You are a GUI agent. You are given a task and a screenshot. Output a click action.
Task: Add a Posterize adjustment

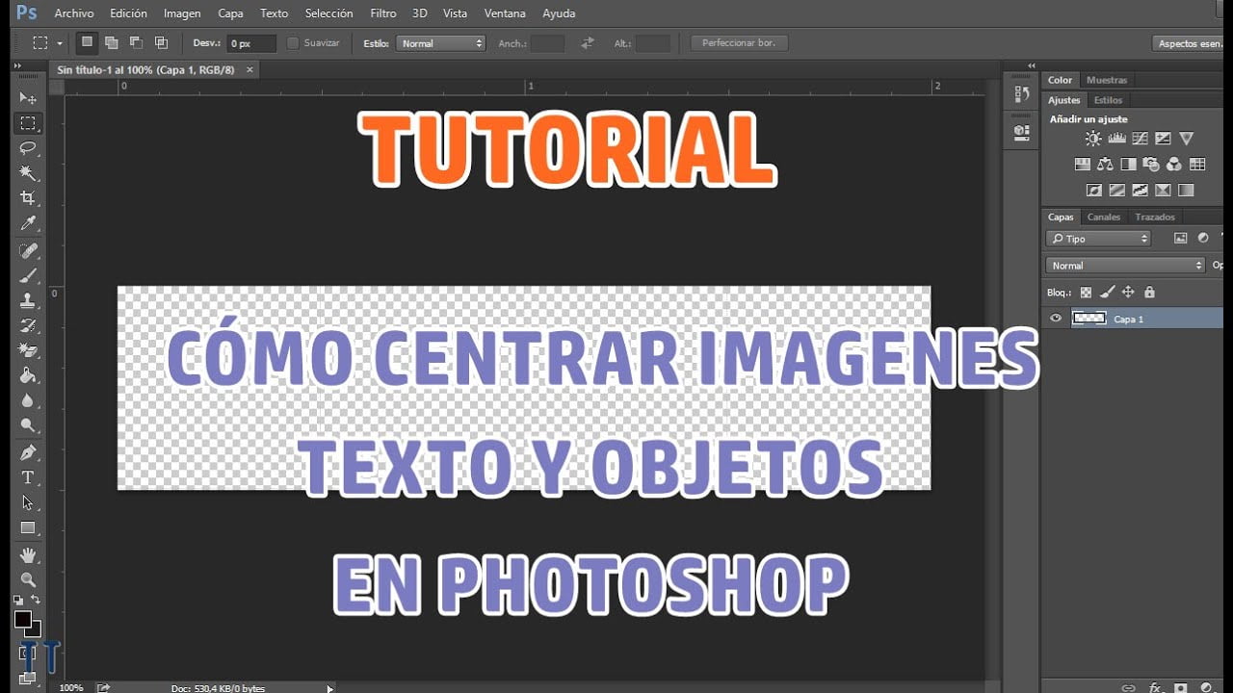1117,191
